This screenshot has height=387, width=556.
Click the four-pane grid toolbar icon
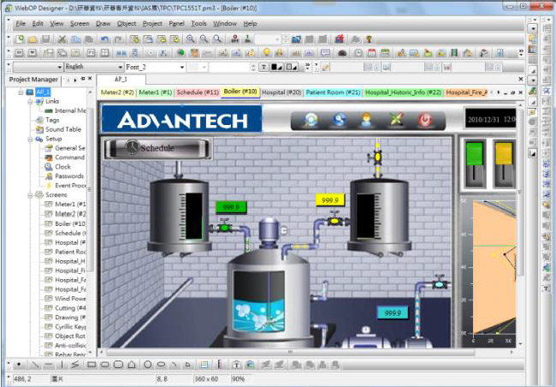click(104, 53)
